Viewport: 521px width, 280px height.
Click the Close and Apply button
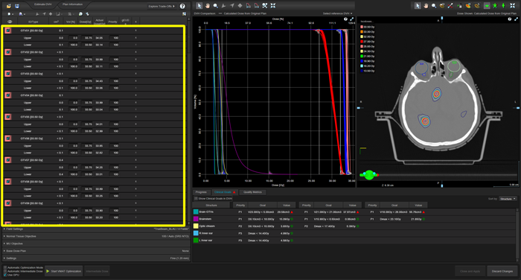click(470, 271)
